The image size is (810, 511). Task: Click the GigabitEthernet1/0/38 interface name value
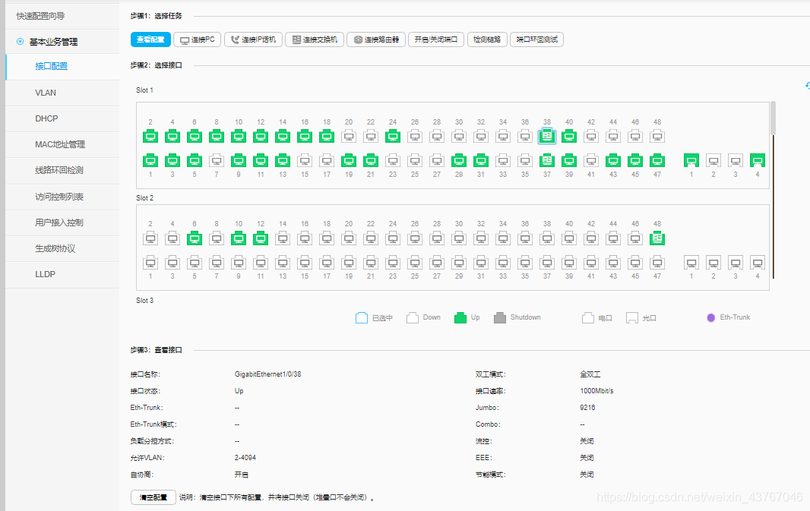(x=267, y=374)
